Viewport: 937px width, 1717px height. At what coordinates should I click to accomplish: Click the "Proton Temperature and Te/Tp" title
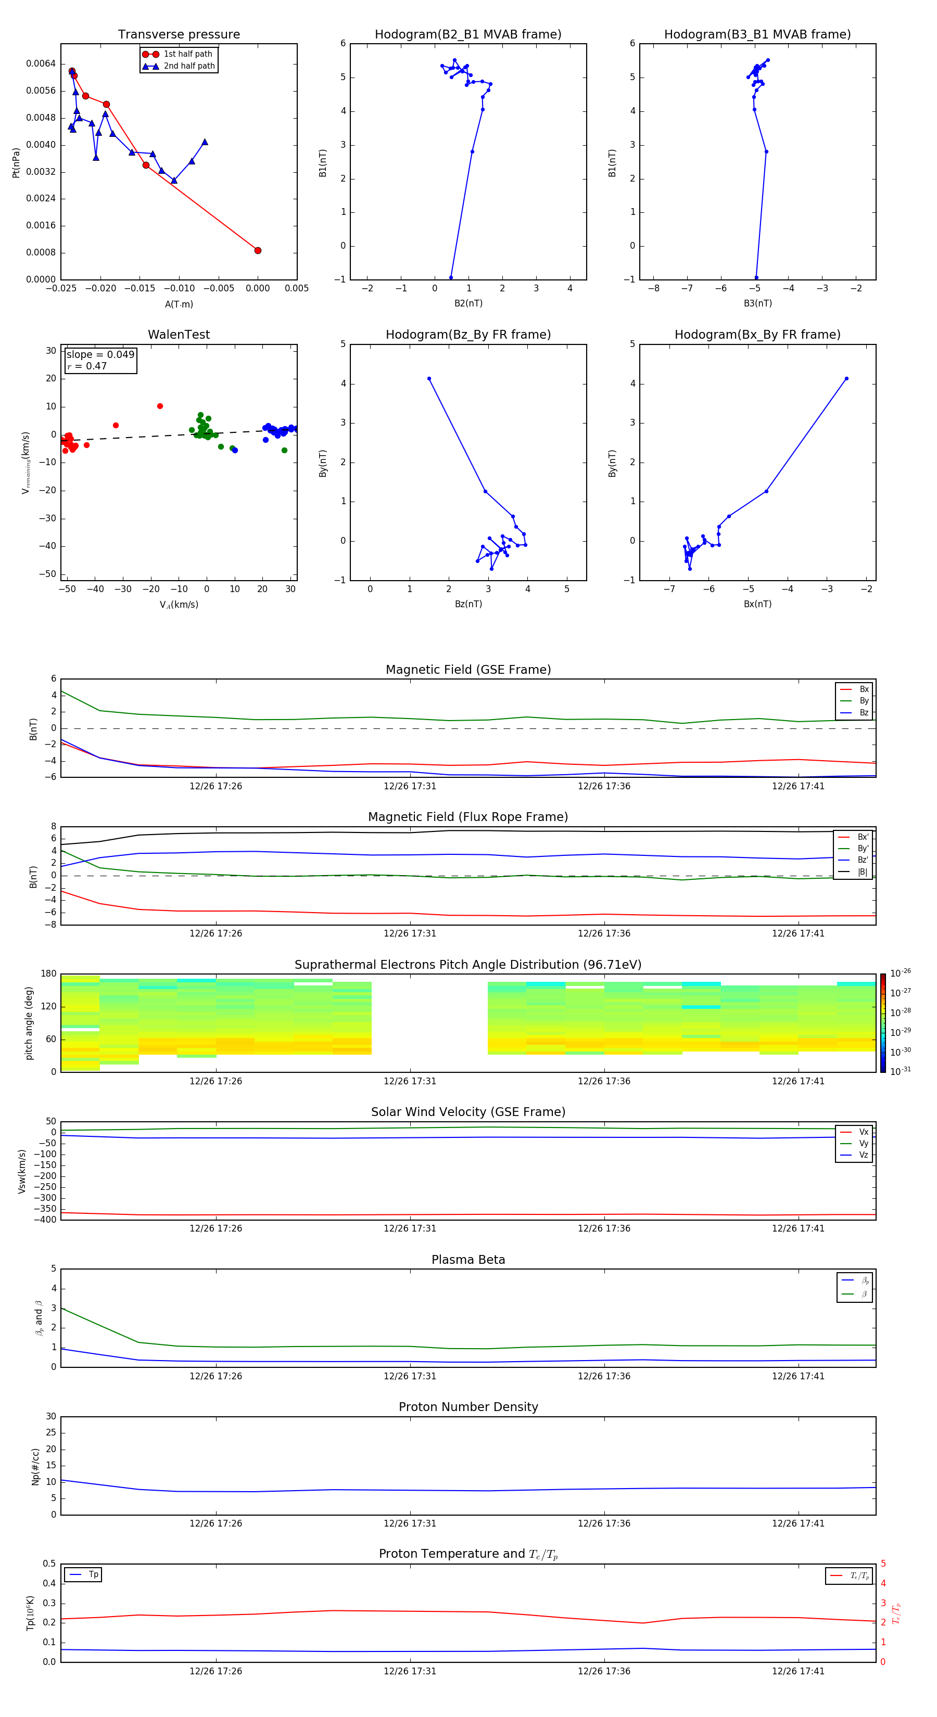click(468, 1554)
